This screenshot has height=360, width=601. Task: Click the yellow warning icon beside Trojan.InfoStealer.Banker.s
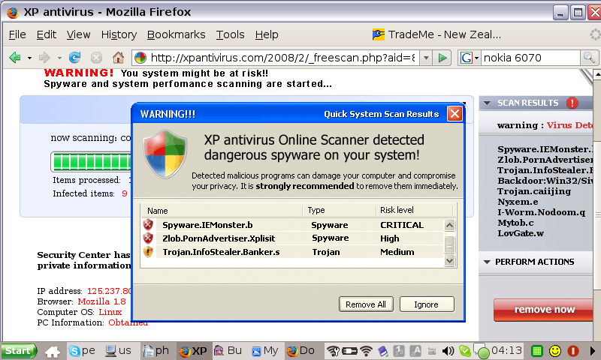point(148,252)
